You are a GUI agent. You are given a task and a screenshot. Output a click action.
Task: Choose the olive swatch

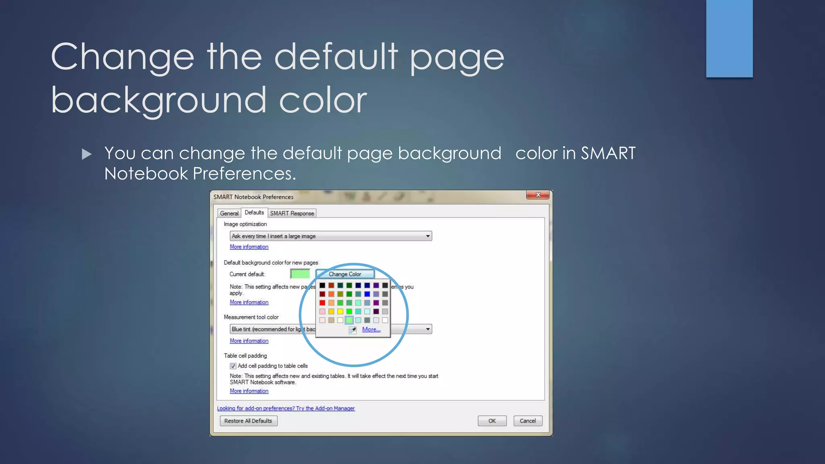pyautogui.click(x=340, y=294)
